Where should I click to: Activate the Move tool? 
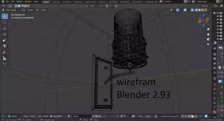pyautogui.click(x=5, y=29)
